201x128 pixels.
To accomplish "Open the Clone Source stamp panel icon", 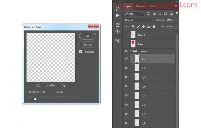I will click(117, 41).
